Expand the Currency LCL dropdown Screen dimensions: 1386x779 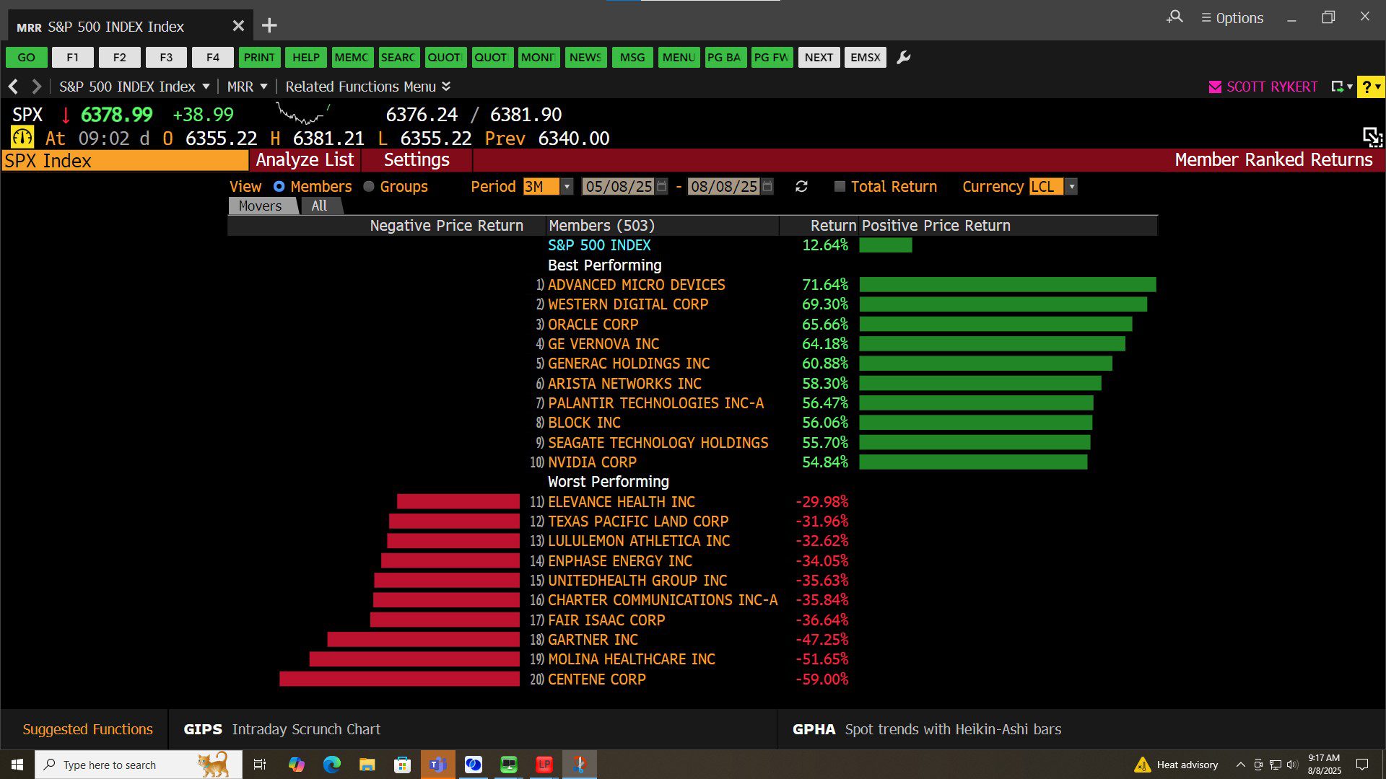(1071, 187)
